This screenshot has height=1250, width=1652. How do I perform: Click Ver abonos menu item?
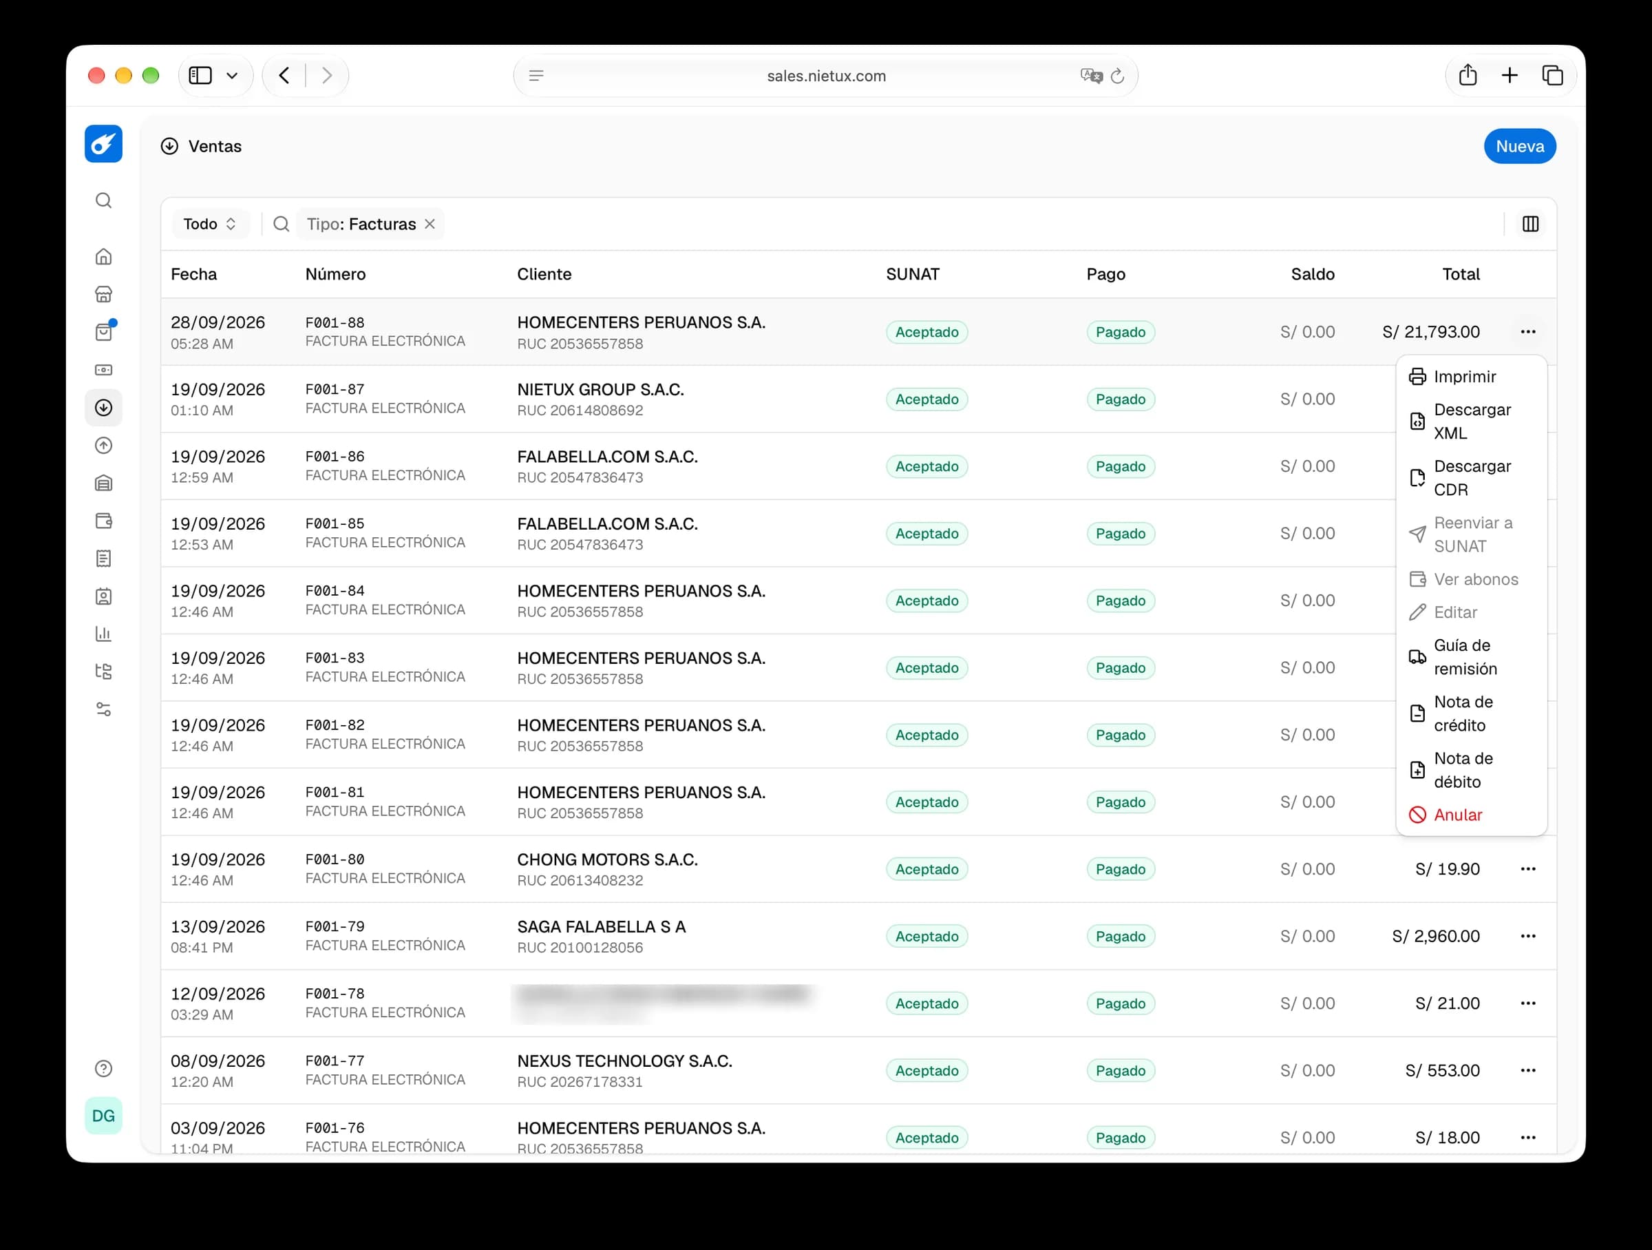[x=1471, y=579]
